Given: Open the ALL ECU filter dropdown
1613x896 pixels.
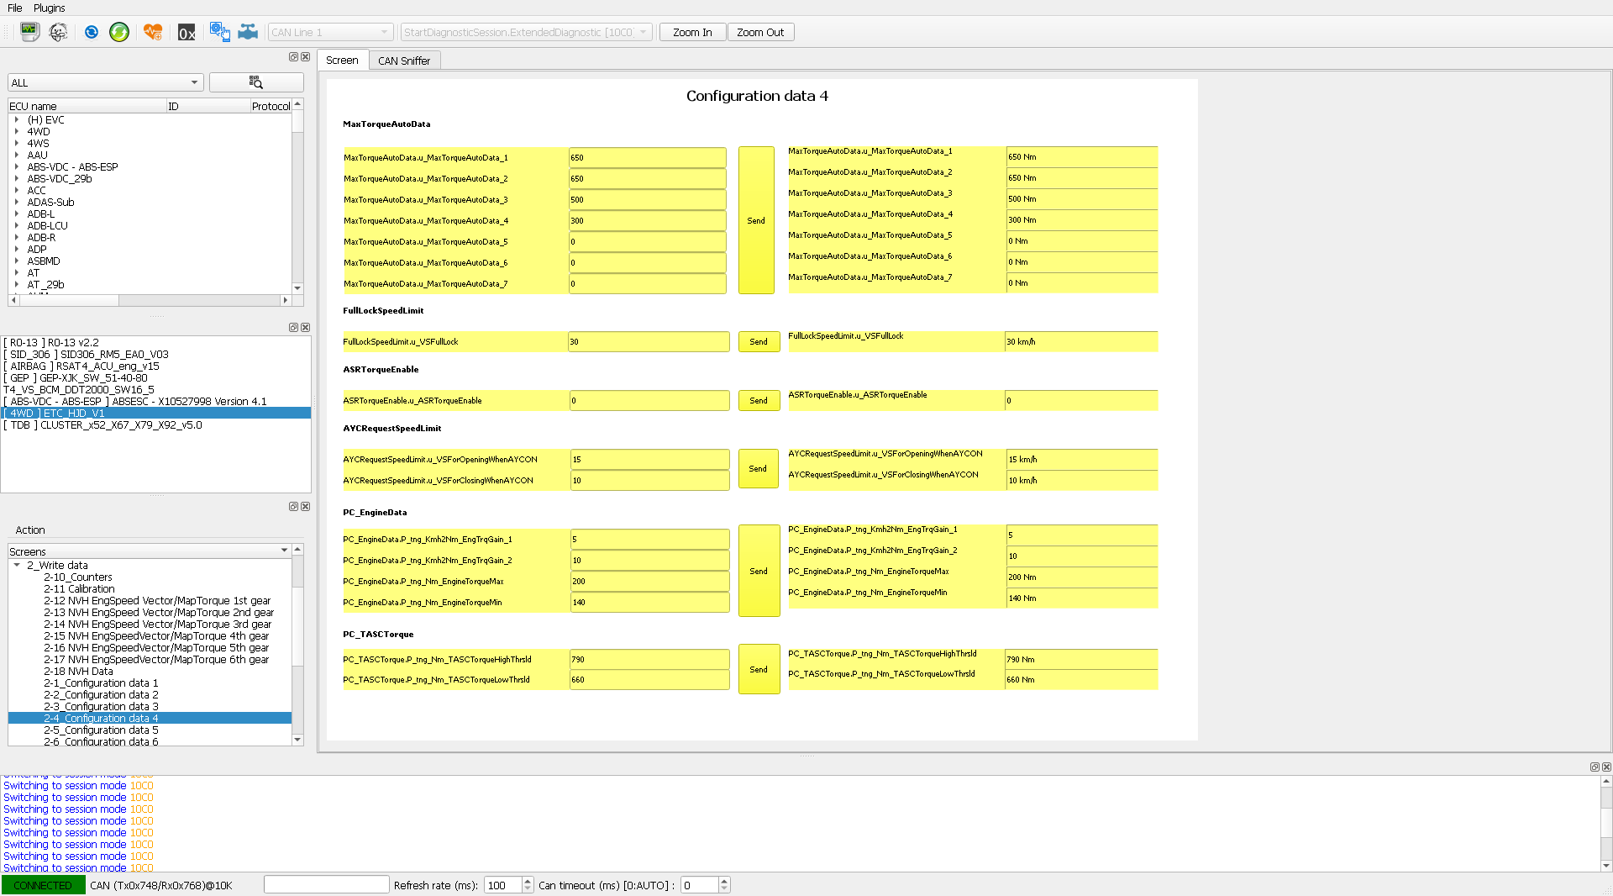Looking at the screenshot, I should point(106,82).
